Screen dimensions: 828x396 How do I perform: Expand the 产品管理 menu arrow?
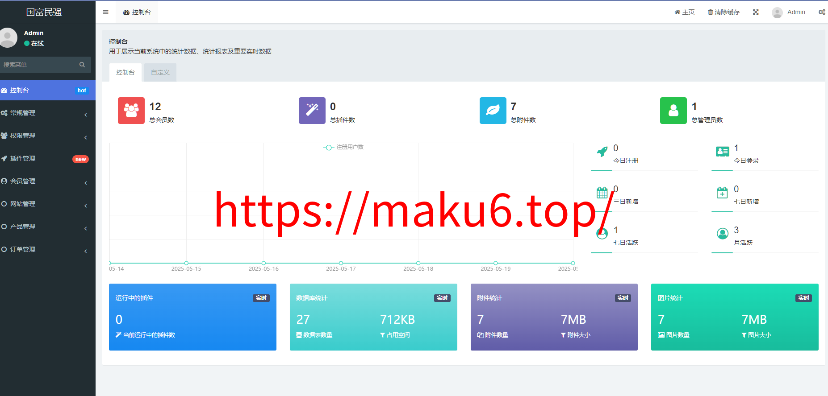click(x=86, y=229)
